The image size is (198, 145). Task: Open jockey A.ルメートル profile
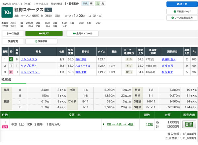point(83,65)
